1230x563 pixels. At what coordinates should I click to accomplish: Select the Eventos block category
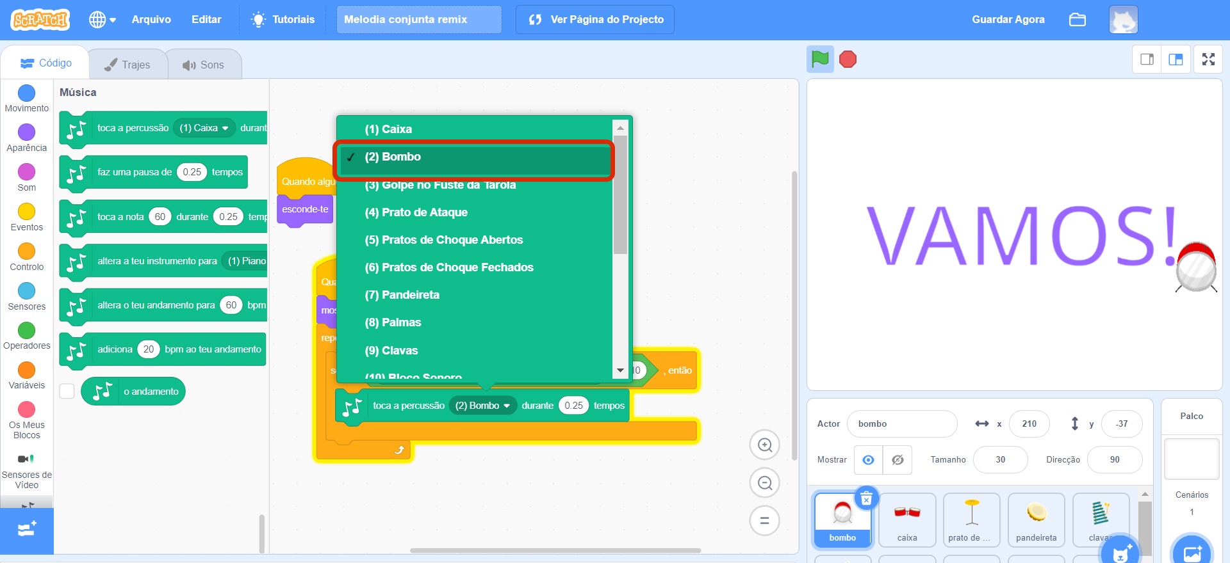tap(27, 218)
